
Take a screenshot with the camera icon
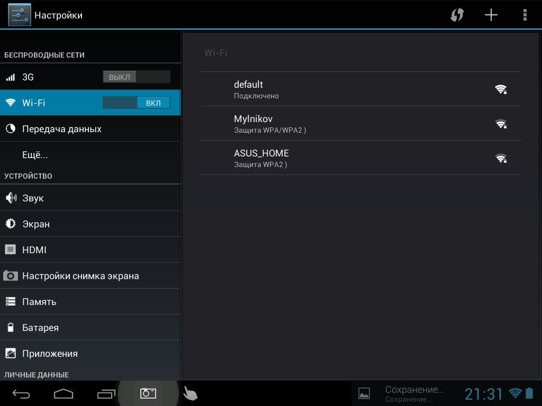coord(148,393)
